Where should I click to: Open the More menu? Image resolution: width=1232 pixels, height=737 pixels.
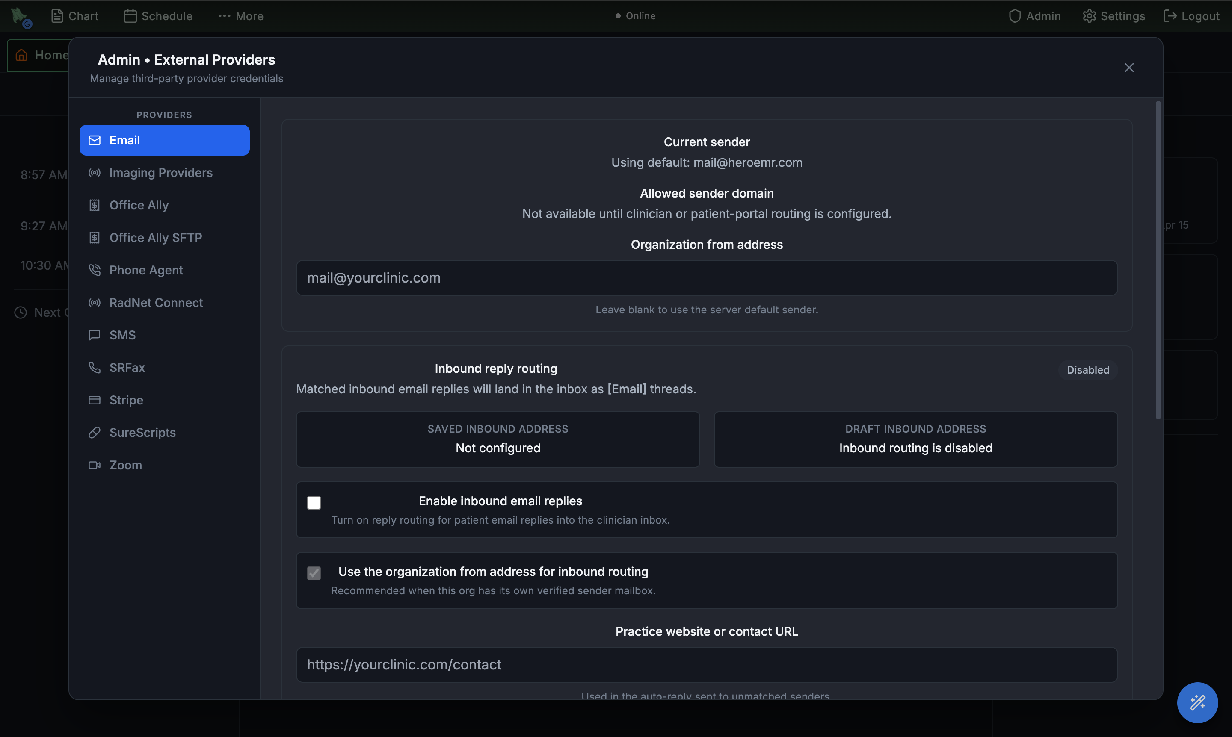pos(241,16)
